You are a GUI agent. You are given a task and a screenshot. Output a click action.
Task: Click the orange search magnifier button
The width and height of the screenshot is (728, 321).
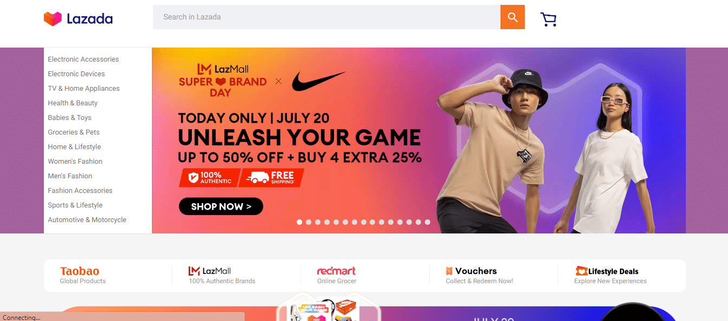click(512, 17)
